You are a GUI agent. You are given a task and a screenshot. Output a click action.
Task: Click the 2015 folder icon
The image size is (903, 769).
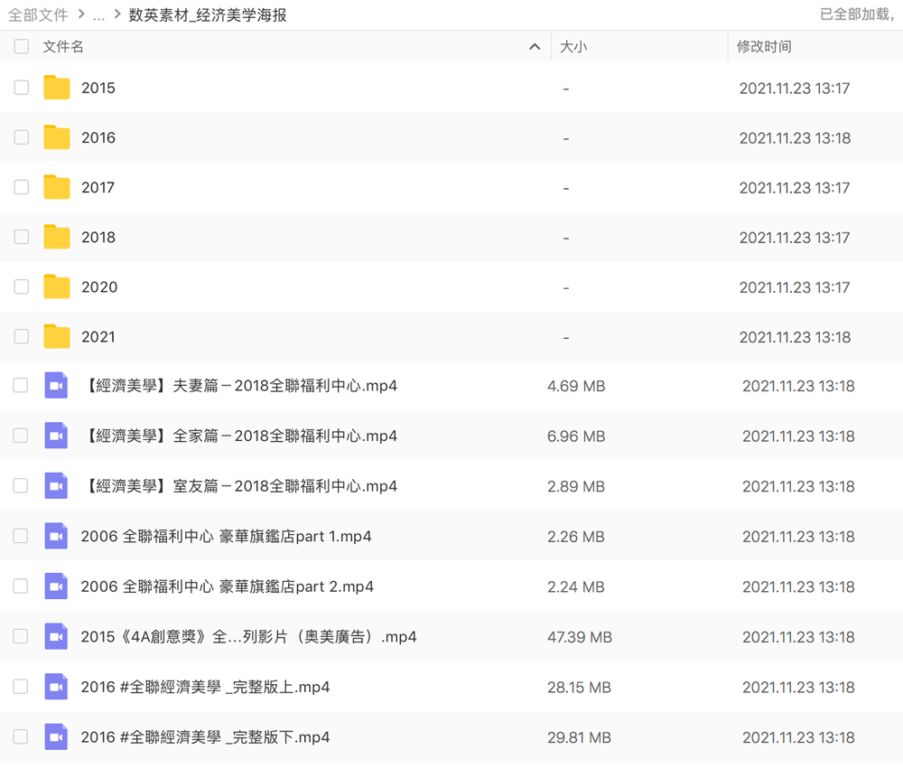point(57,88)
